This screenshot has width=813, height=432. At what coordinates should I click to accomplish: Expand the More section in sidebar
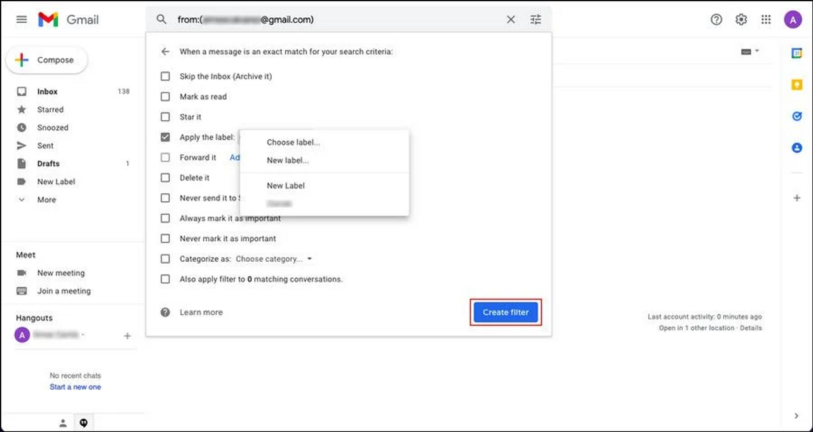click(46, 199)
